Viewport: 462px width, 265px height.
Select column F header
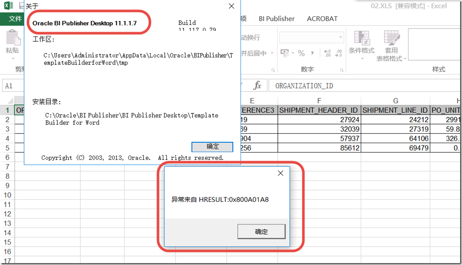(x=319, y=101)
